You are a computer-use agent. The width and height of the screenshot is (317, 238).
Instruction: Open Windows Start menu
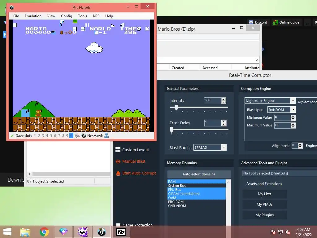pyautogui.click(x=7, y=232)
